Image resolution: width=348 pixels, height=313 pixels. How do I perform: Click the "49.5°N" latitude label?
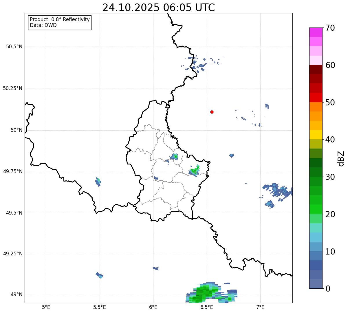[x=14, y=213]
